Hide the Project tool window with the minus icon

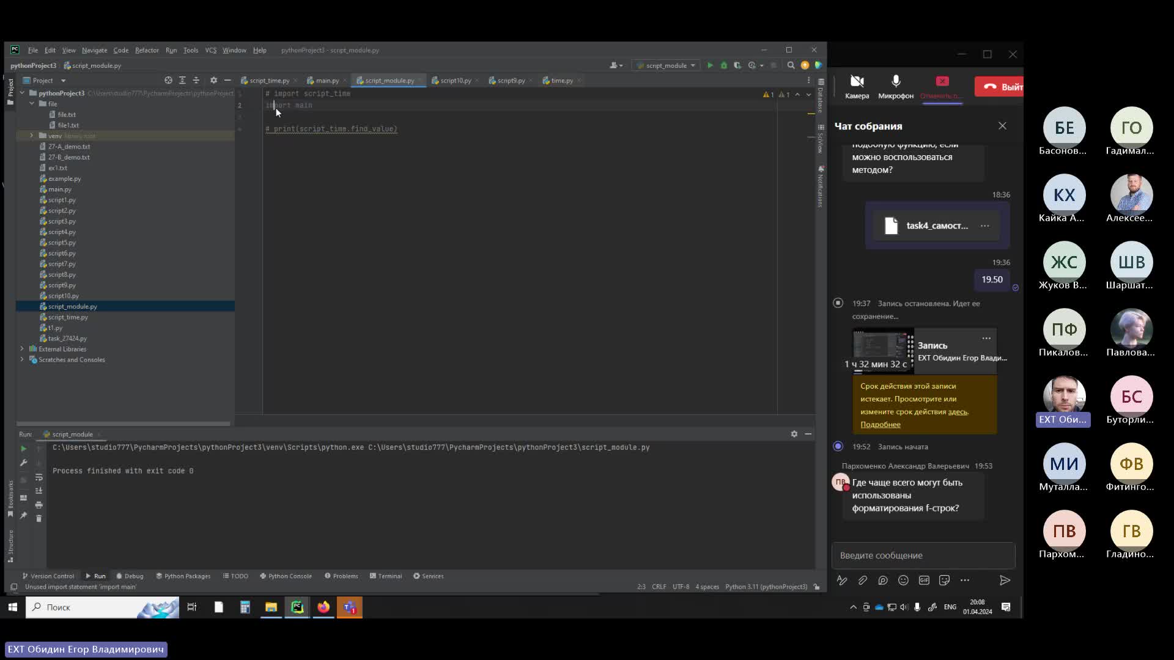click(227, 80)
